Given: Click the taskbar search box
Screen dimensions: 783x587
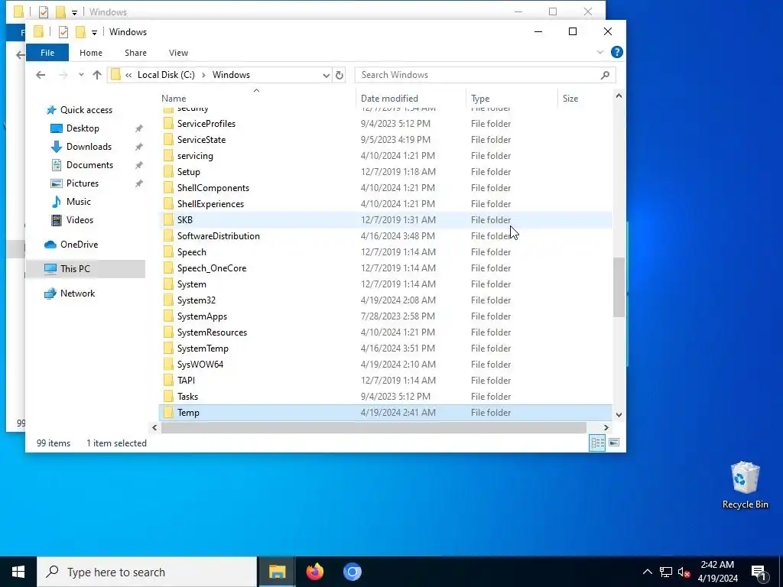Looking at the screenshot, I should click(x=147, y=572).
